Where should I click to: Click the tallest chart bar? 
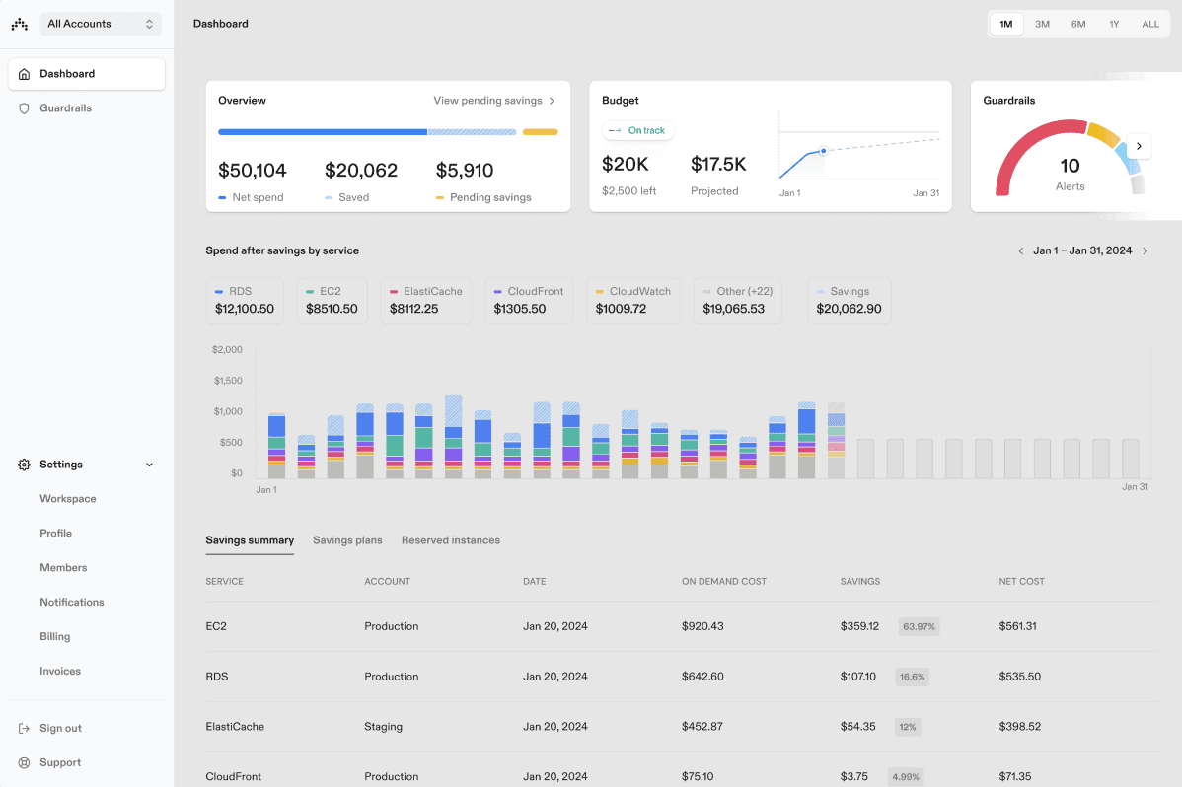pyautogui.click(x=453, y=437)
